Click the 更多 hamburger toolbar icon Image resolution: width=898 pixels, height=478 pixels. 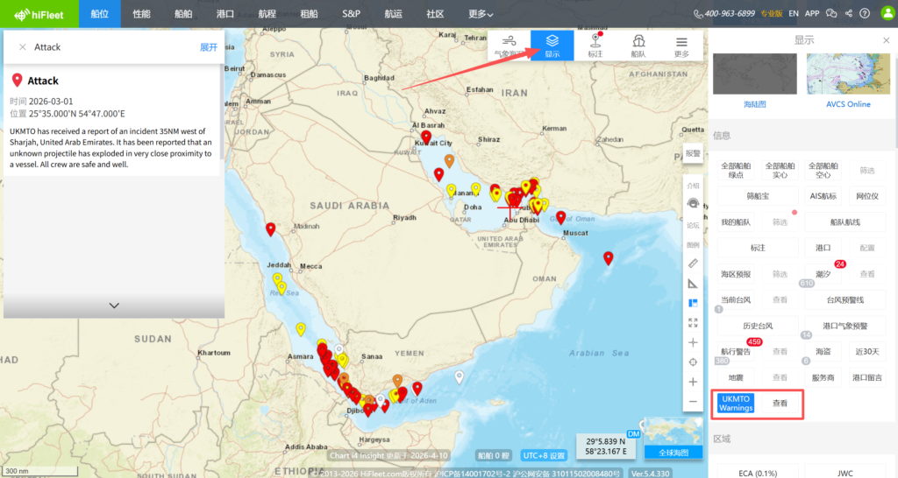(x=681, y=46)
